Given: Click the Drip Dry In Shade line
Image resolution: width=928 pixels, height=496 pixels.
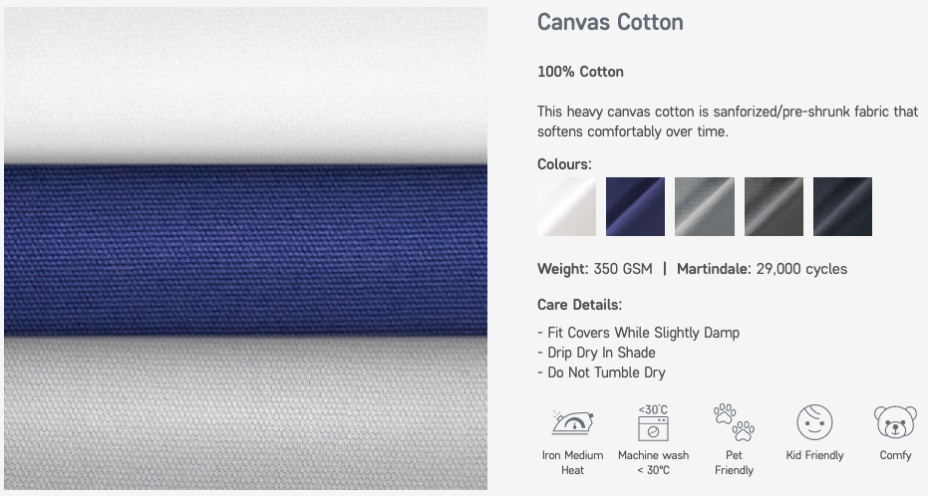Looking at the screenshot, I should point(596,353).
